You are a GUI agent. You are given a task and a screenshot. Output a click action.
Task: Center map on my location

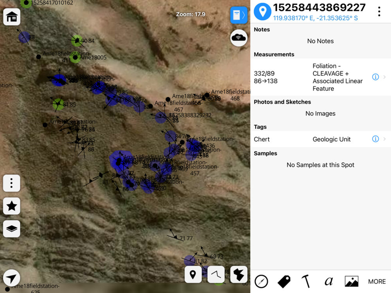[11, 278]
